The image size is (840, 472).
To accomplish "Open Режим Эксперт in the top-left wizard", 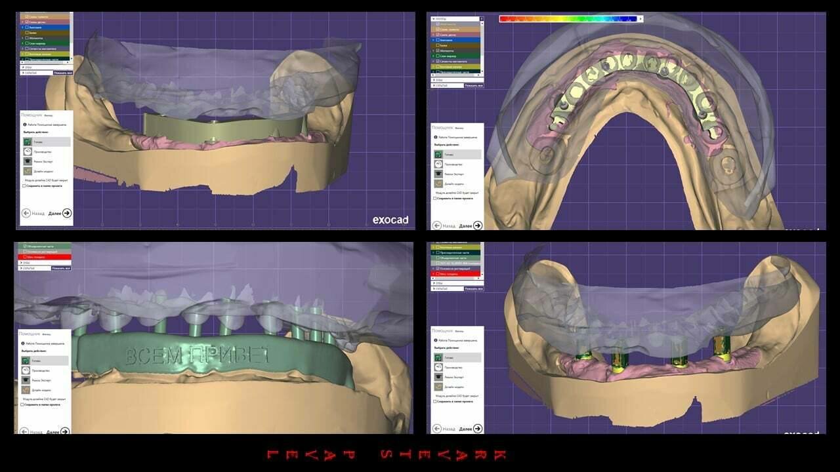I will pyautogui.click(x=28, y=161).
